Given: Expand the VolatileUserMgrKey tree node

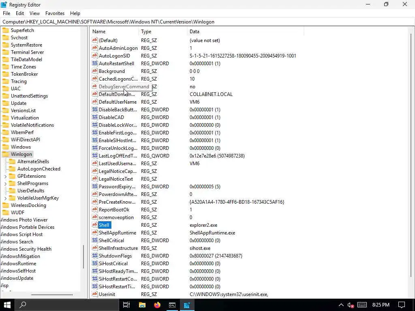Looking at the screenshot, I should click(5, 198).
